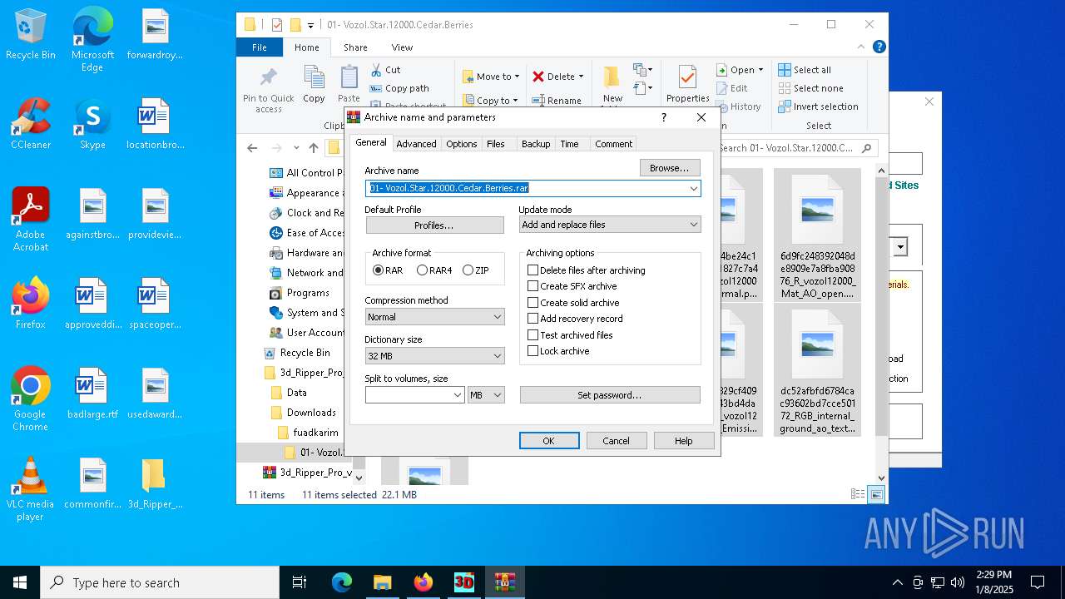Enable Lock archive option
Screen dimensions: 1065x599
(558, 351)
